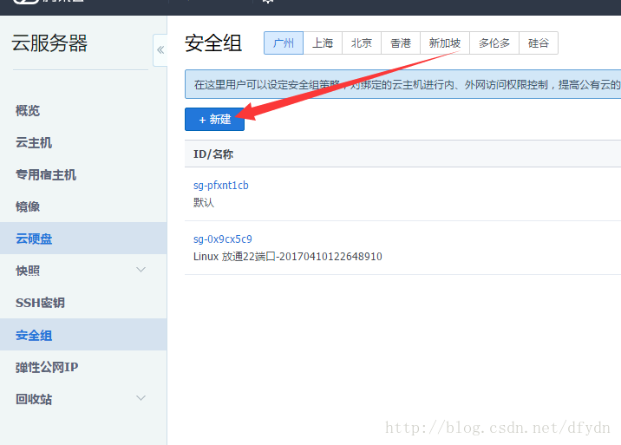This screenshot has height=445, width=621.
Task: Switch to the 北京 region tab
Action: [x=362, y=43]
